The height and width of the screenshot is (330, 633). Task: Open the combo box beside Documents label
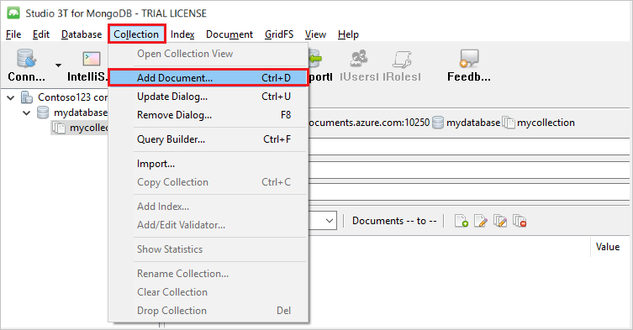click(x=329, y=221)
